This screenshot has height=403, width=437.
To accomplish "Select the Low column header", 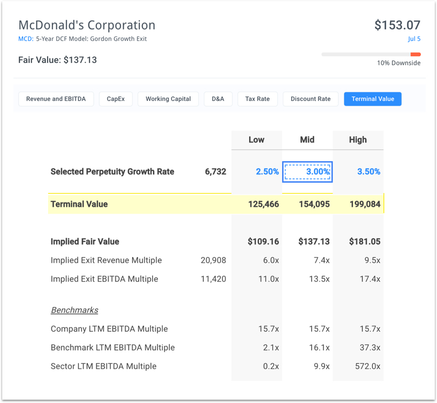I will (256, 140).
